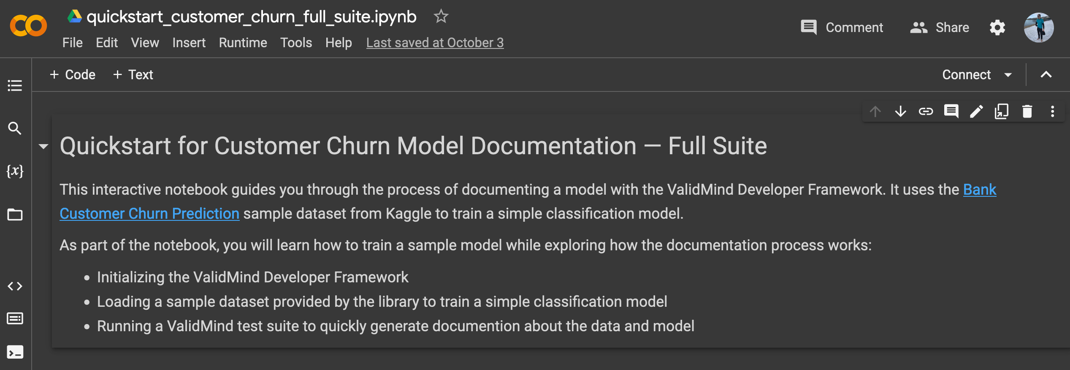Open the code snippets panel
The image size is (1070, 370).
coord(15,287)
